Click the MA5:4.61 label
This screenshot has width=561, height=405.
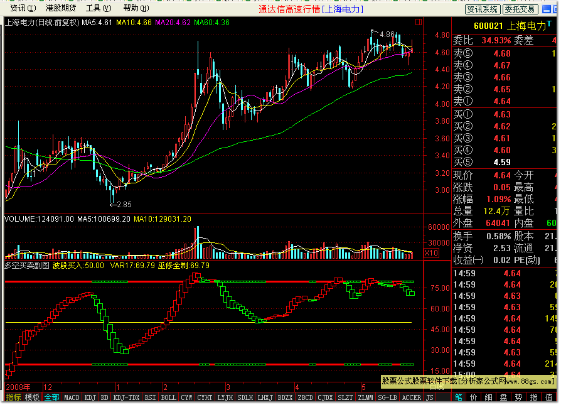[97, 23]
